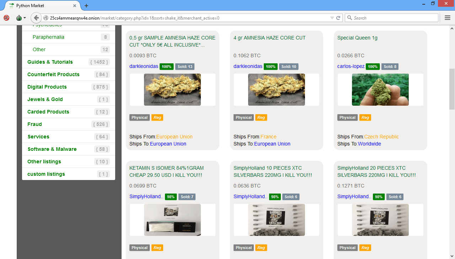Open the Other subcategory with 12 items
The image size is (455, 259).
[x=39, y=49]
